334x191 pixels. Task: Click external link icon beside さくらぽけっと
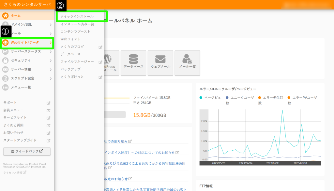(x=100, y=77)
